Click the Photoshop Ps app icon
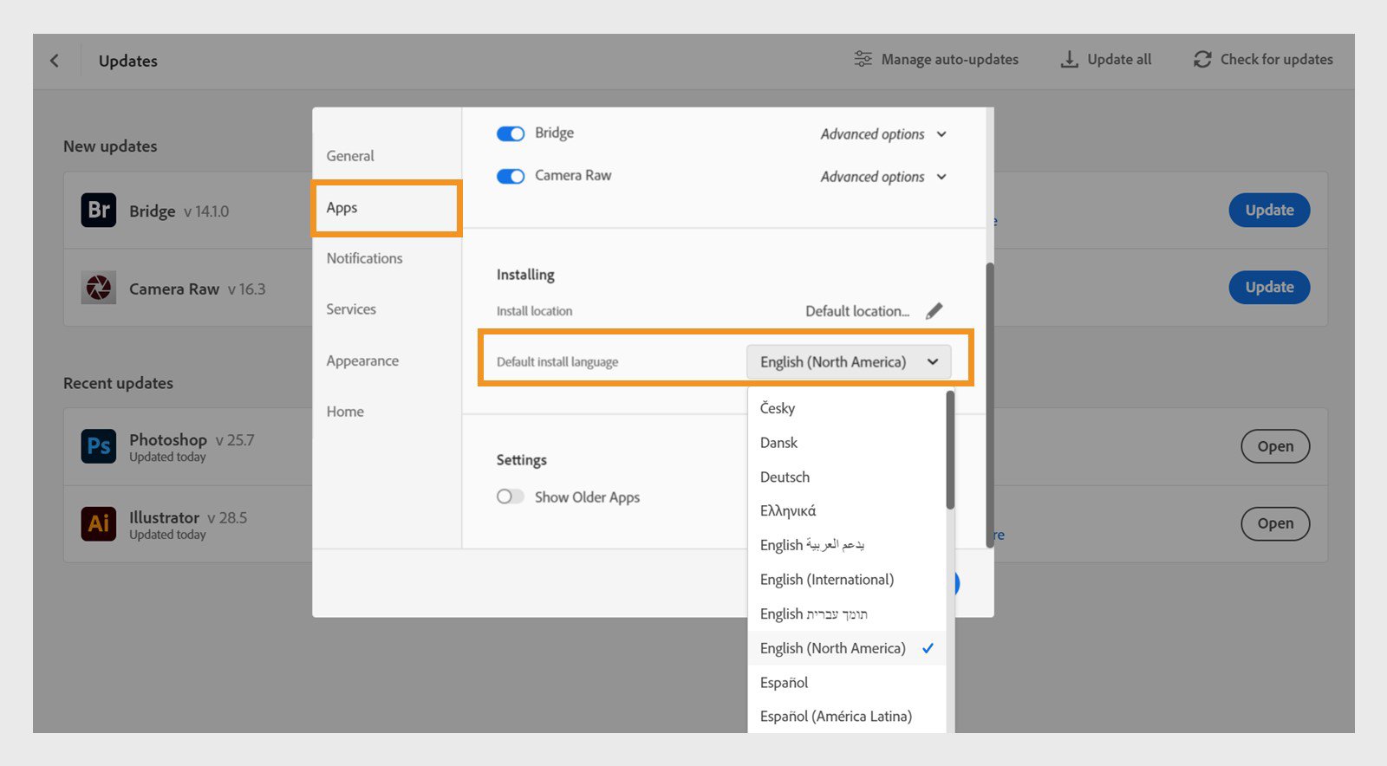The width and height of the screenshot is (1387, 766). point(99,446)
